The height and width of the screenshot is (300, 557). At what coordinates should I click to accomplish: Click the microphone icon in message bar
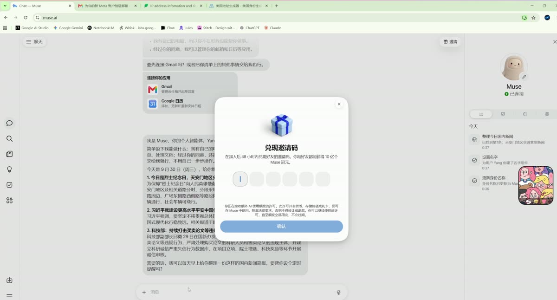coord(338,292)
